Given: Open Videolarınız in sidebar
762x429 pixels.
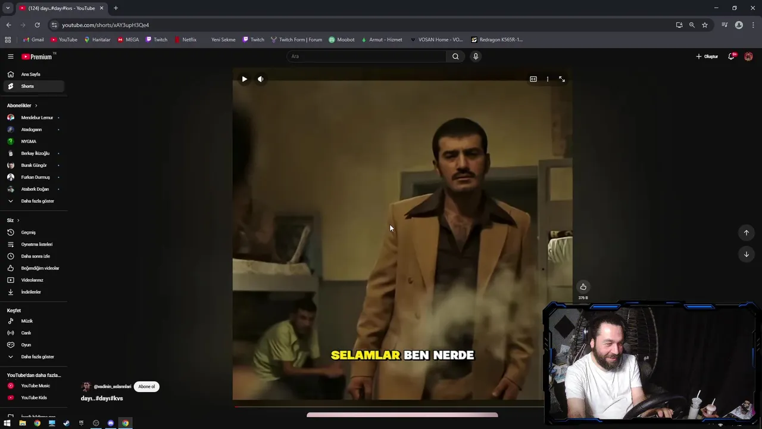Looking at the screenshot, I should click(33, 280).
